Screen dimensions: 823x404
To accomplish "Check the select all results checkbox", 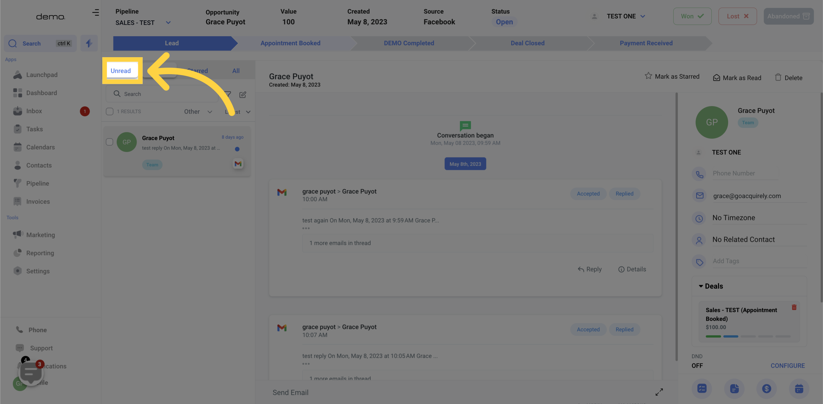I will [x=110, y=112].
